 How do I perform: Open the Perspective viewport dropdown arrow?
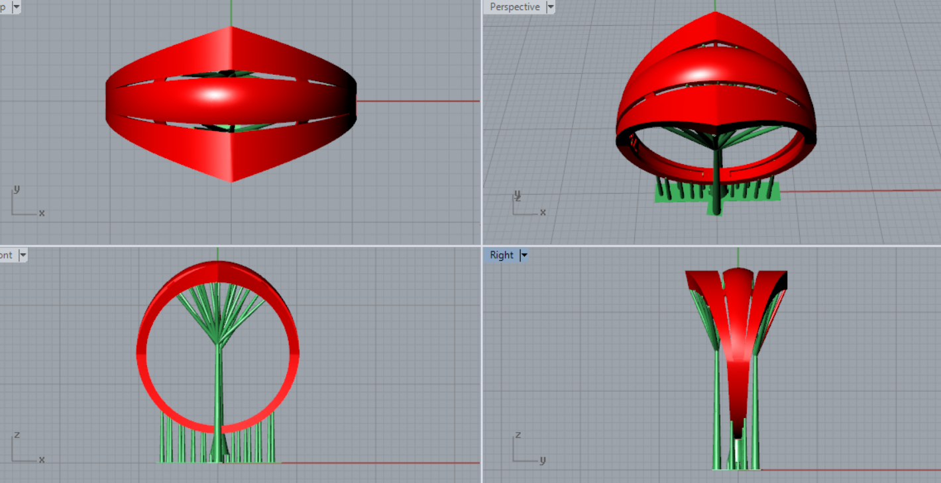click(549, 7)
